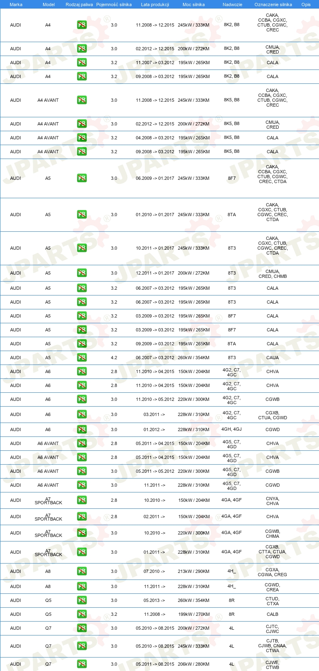
Task: Click fuel icon in A4 AVANT 245kW row
Action: (x=82, y=100)
